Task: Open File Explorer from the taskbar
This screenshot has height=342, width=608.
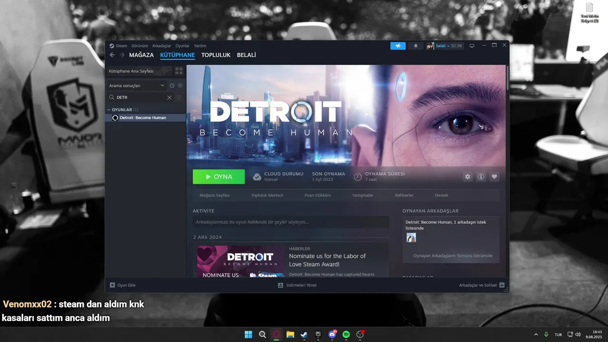Action: pyautogui.click(x=290, y=334)
